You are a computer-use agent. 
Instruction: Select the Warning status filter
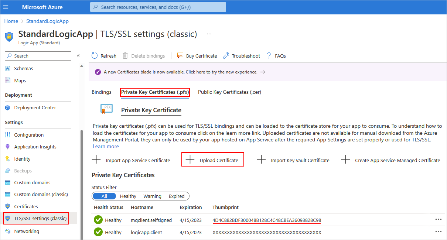(153, 196)
